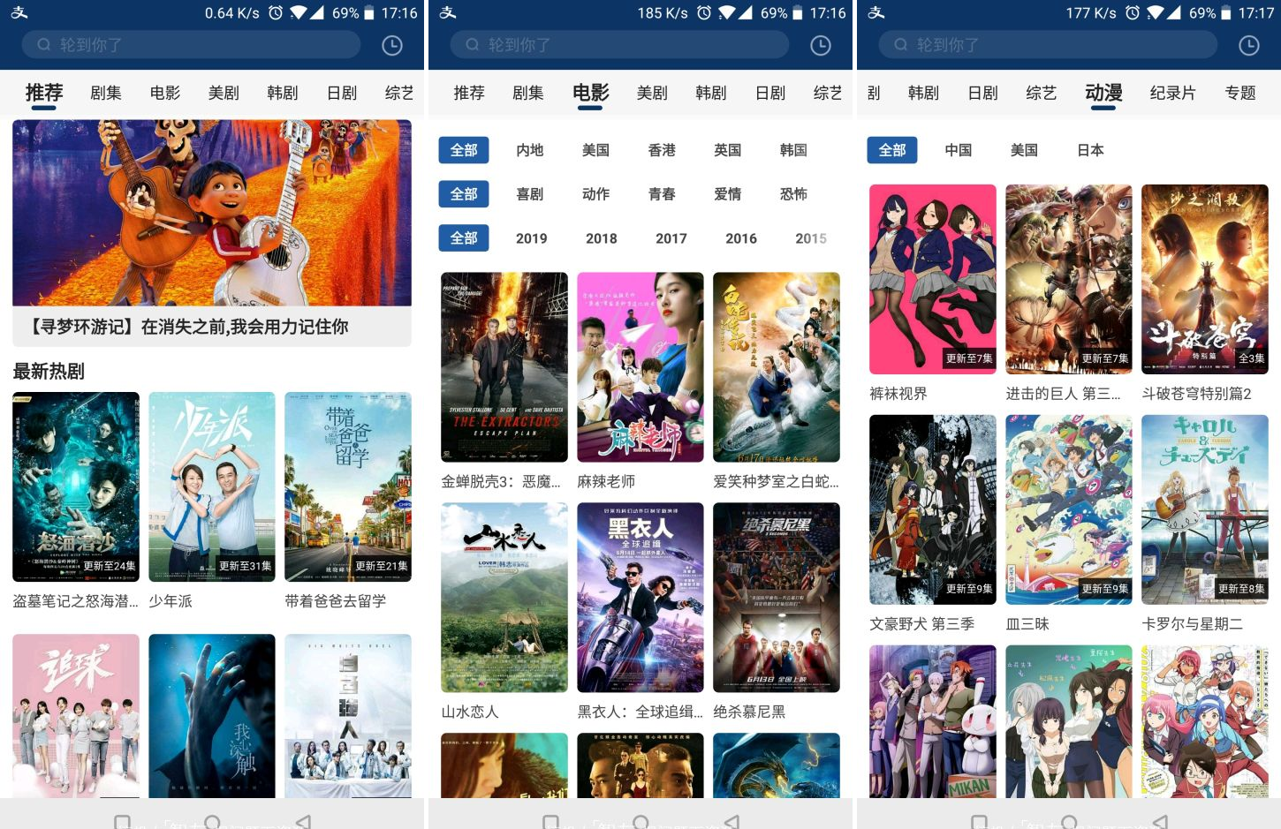The height and width of the screenshot is (829, 1281).
Task: Select 推荐 tab in left screen
Action: pyautogui.click(x=44, y=93)
